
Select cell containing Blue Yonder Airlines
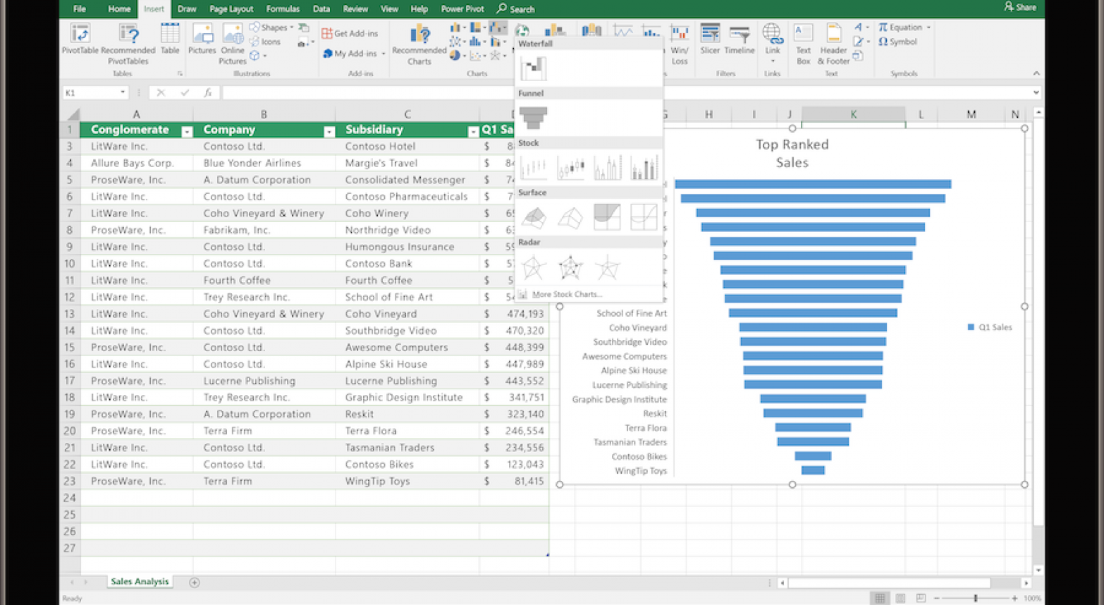(264, 163)
